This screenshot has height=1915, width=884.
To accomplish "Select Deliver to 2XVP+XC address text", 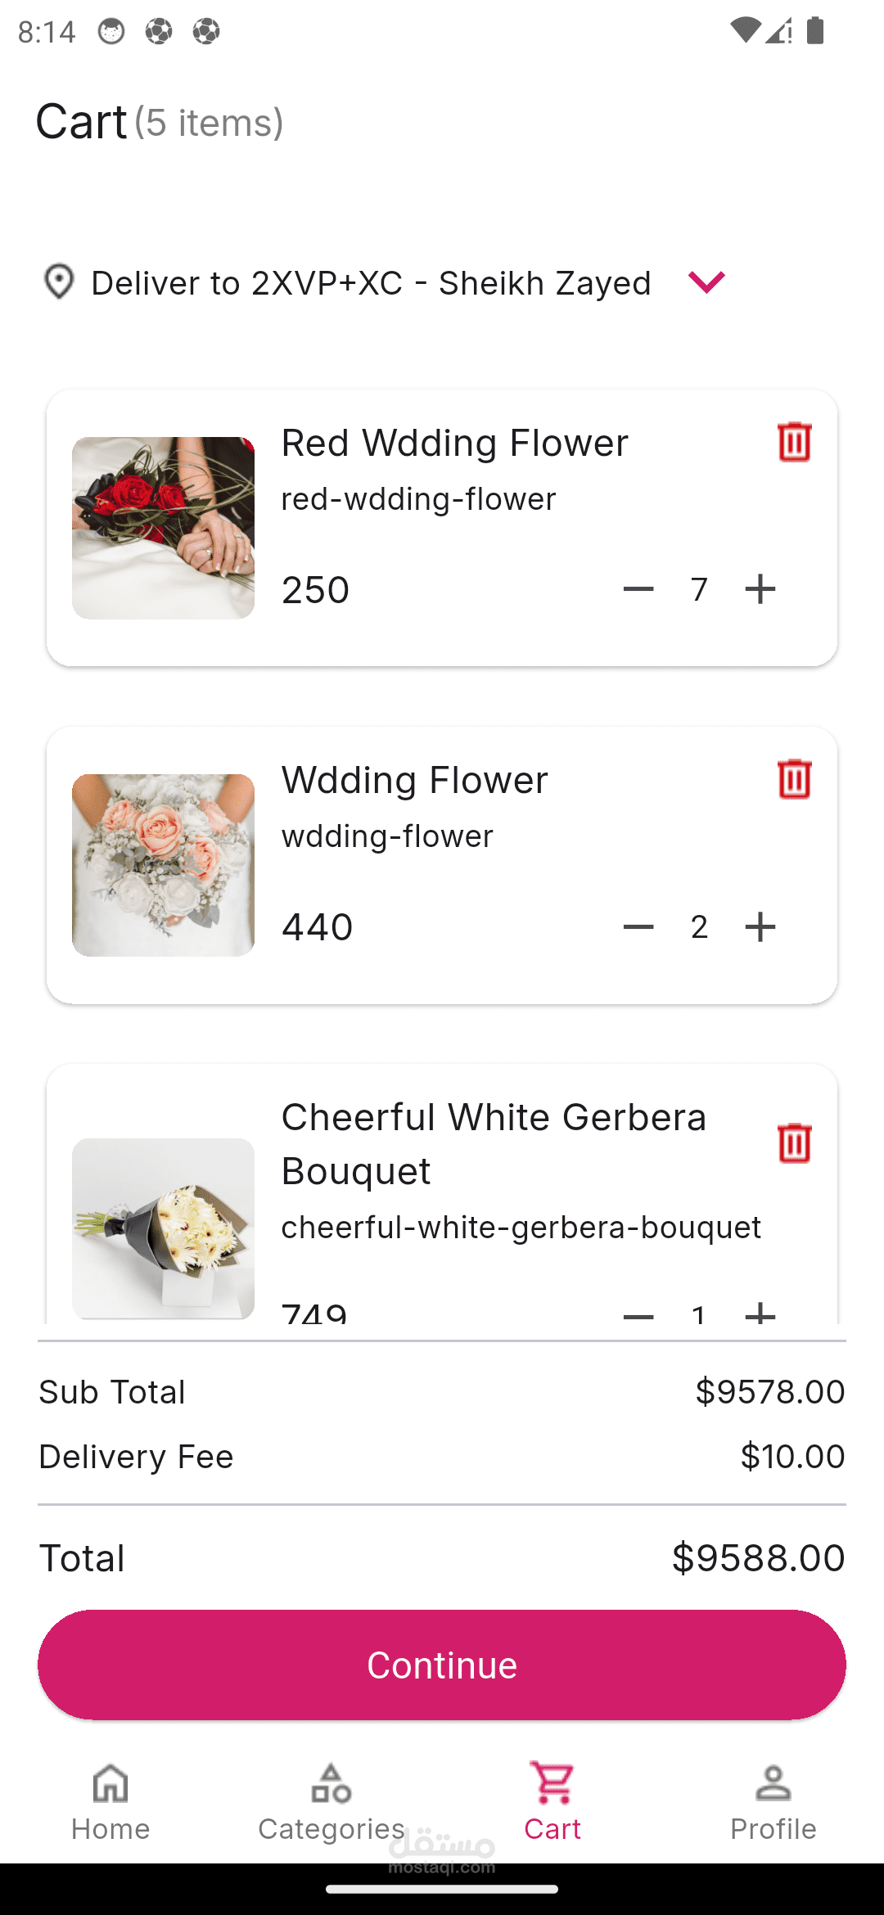I will 371,283.
